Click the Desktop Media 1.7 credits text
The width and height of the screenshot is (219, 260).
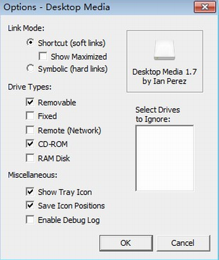click(x=164, y=76)
